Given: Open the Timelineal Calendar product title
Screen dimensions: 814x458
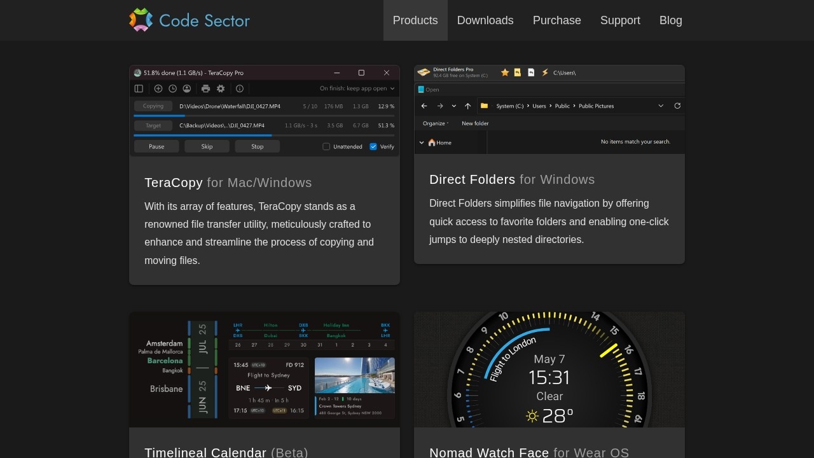Looking at the screenshot, I should pos(205,452).
